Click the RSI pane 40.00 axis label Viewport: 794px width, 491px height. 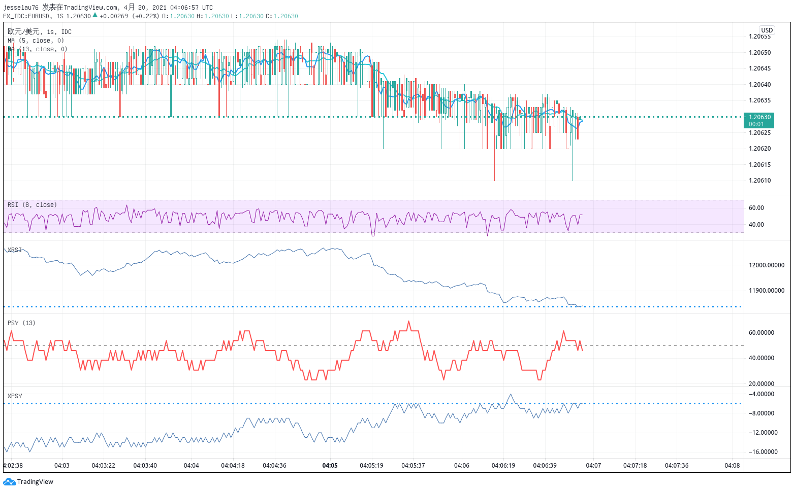tap(756, 225)
